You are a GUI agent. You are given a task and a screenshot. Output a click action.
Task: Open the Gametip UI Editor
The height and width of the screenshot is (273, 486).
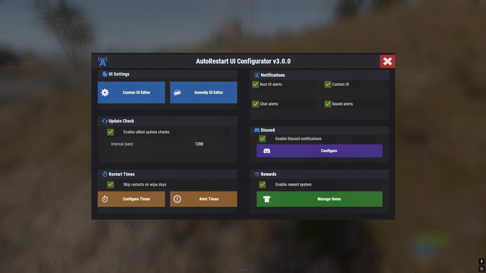click(204, 93)
